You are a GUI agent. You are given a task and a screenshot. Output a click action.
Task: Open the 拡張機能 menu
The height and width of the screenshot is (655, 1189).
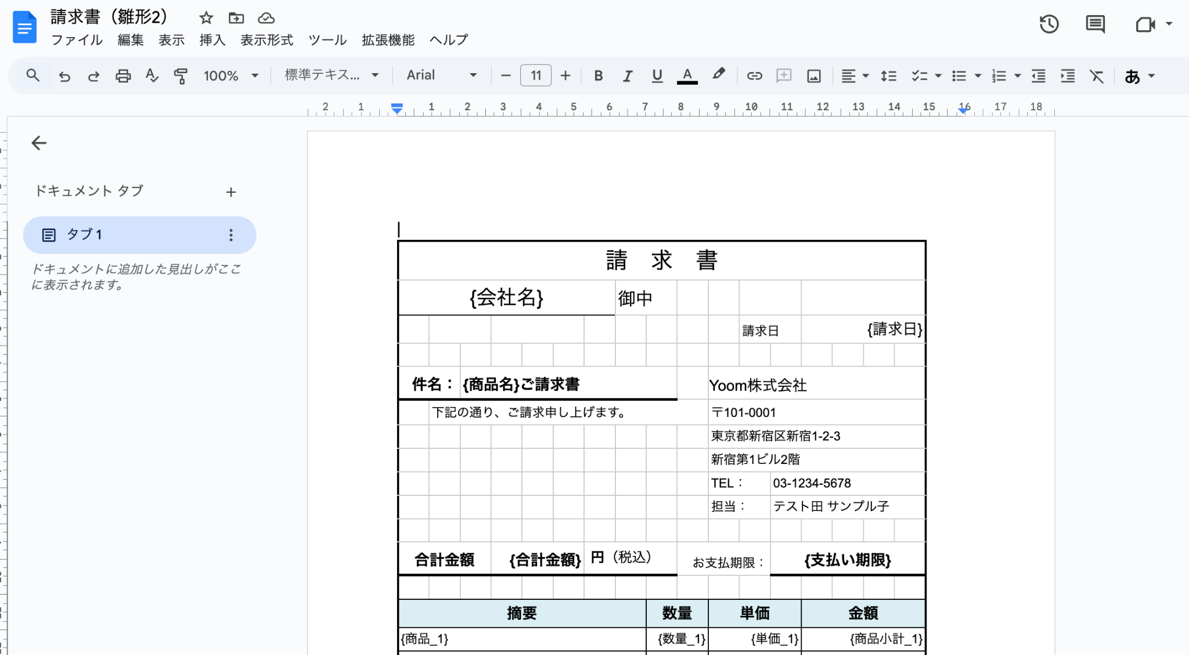tap(388, 40)
